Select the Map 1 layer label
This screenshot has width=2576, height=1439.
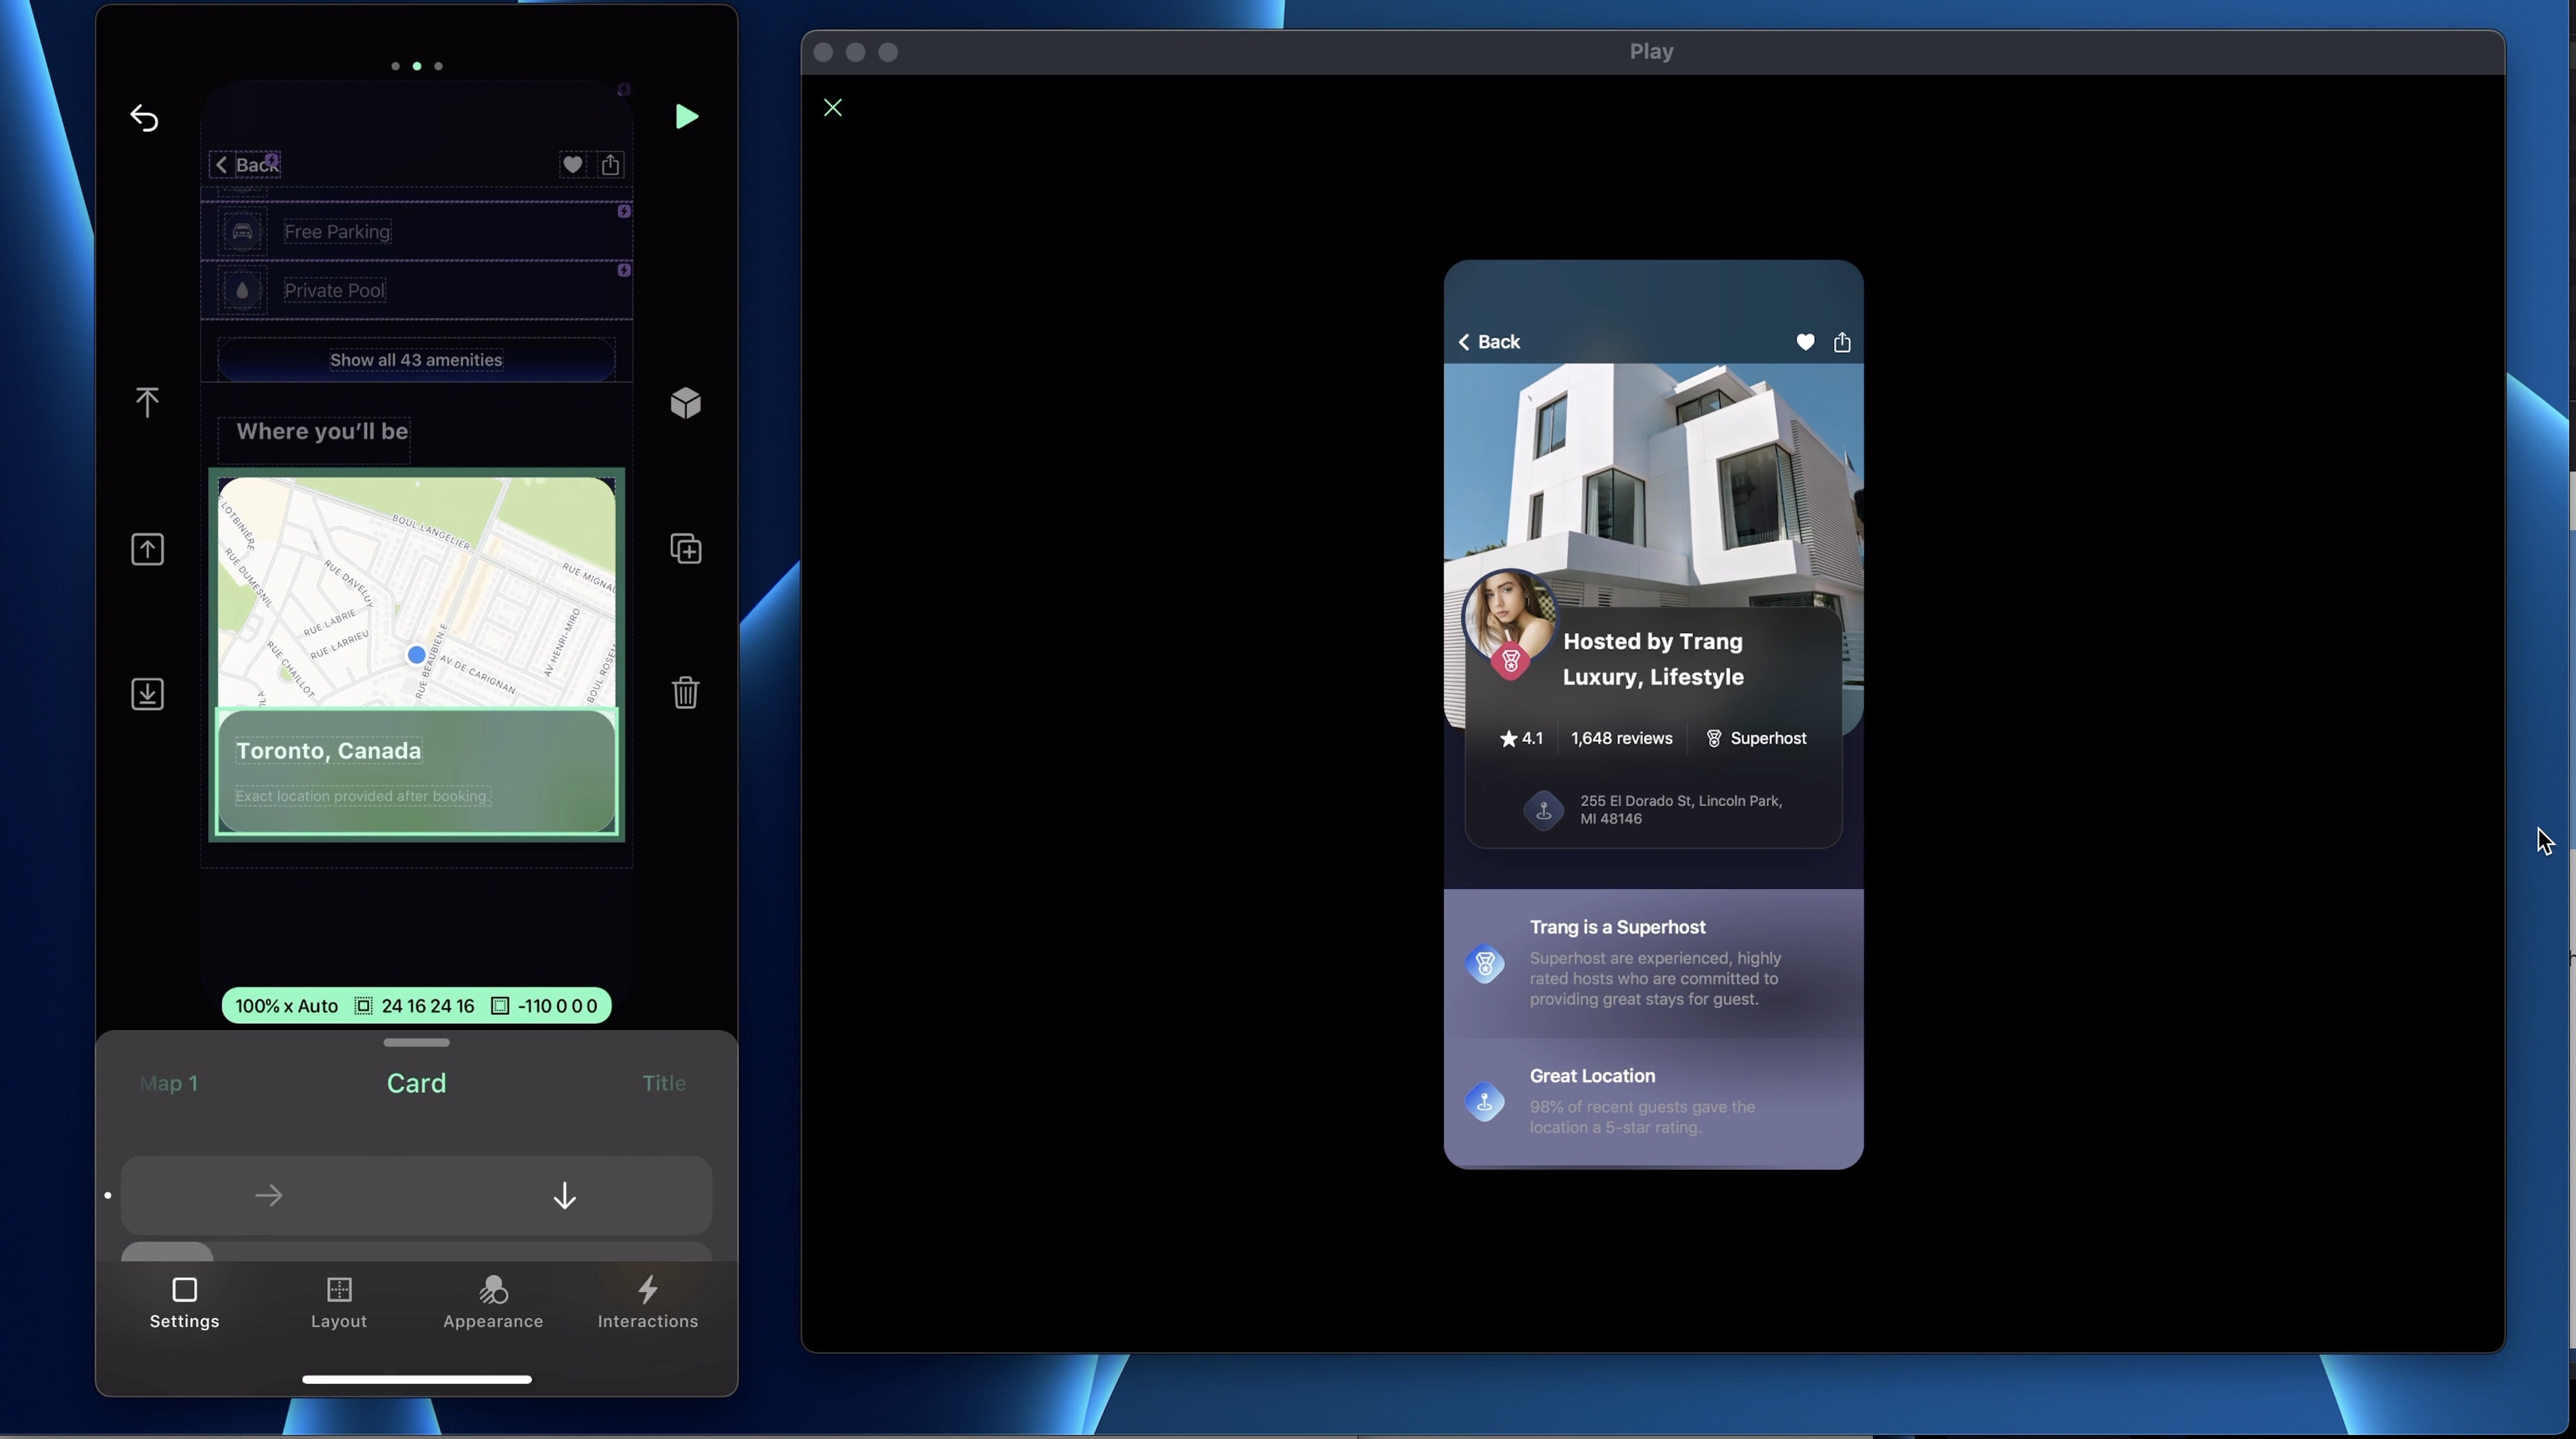coord(169,1083)
